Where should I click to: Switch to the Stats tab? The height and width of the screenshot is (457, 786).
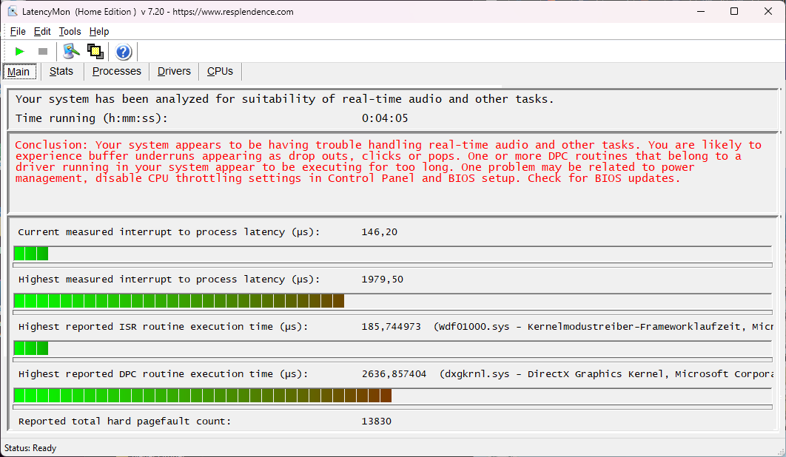(61, 71)
